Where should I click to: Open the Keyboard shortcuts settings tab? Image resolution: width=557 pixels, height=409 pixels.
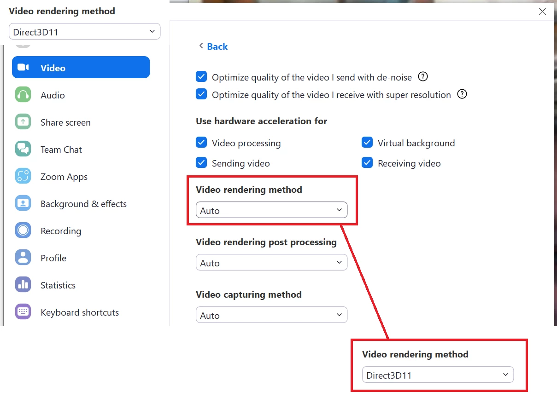coord(81,312)
